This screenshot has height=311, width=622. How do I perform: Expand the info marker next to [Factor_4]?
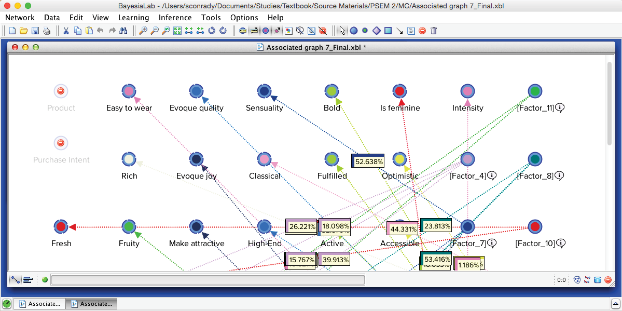[x=492, y=176]
